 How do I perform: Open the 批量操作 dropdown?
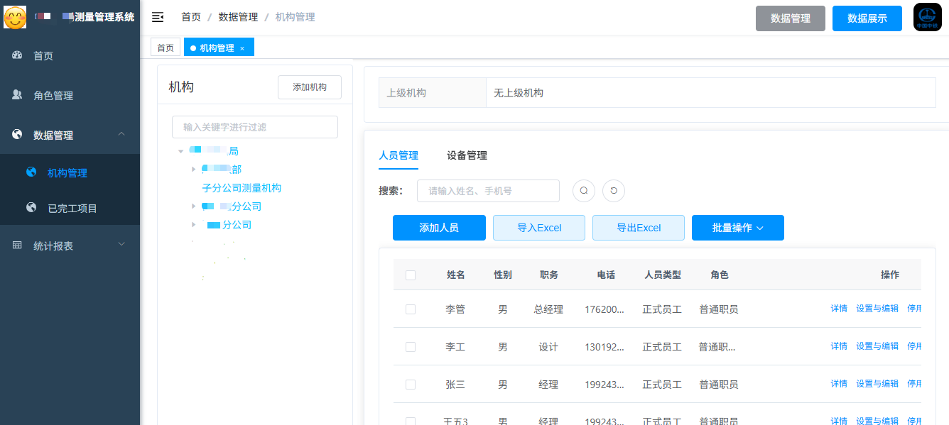(x=738, y=228)
